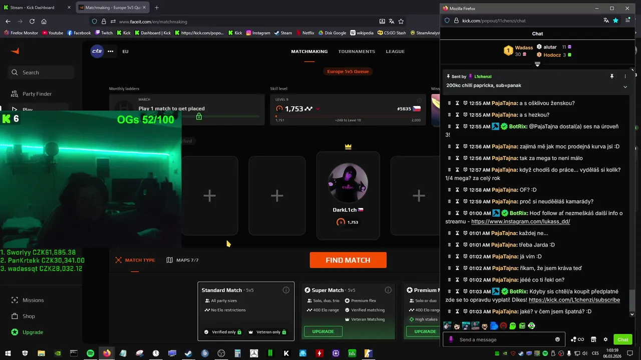Expand the chat leaderboard handle

pos(537,64)
